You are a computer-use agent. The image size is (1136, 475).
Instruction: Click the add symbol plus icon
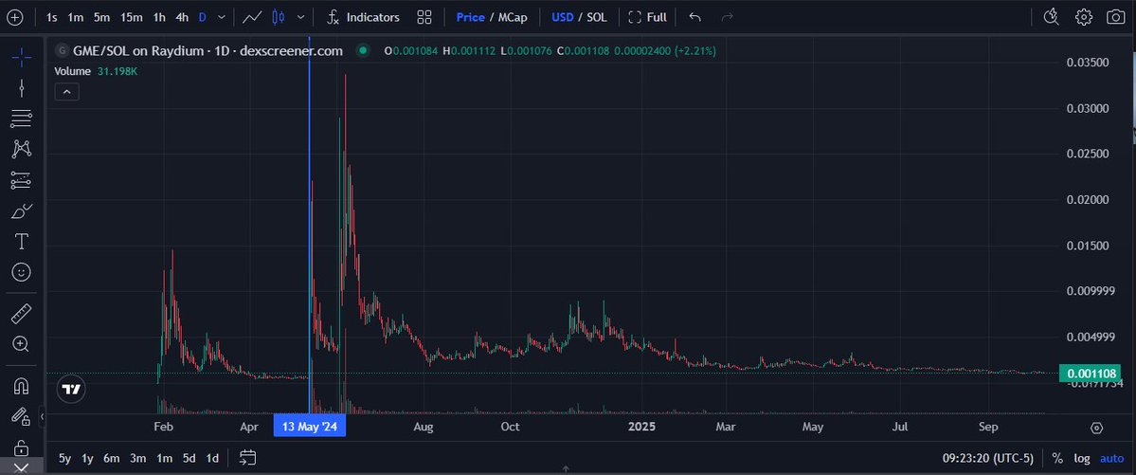14,17
